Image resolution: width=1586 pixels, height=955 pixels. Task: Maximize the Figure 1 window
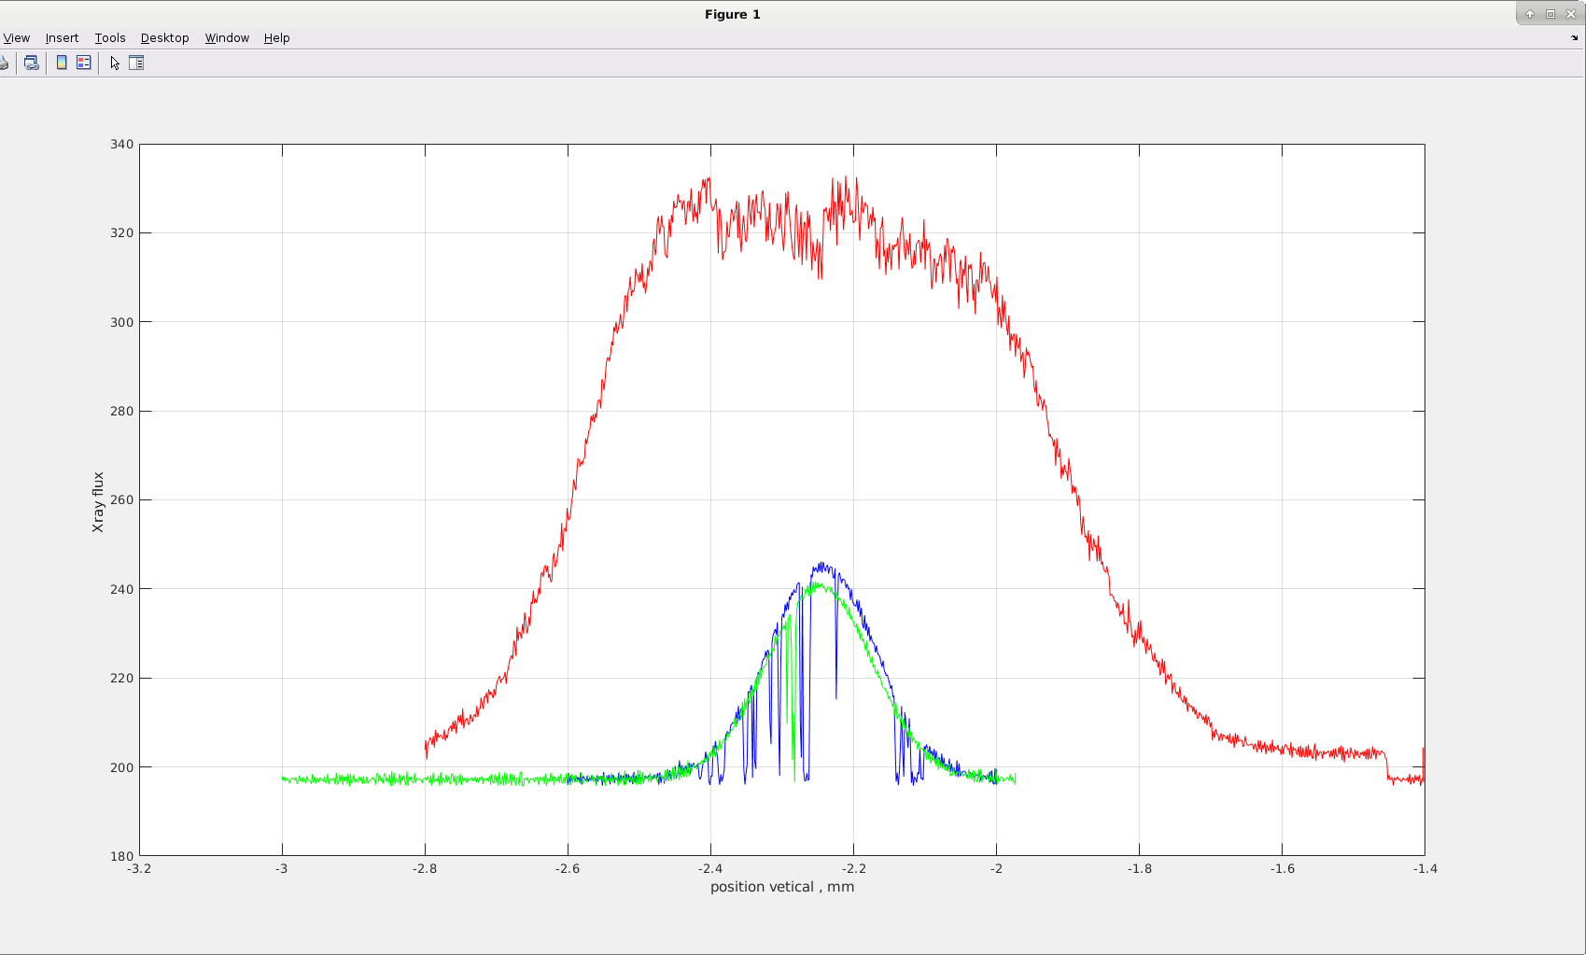1551,14
